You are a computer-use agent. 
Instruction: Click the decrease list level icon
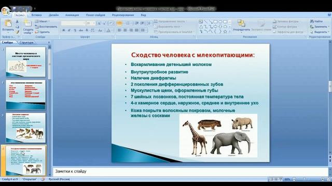(x=137, y=23)
